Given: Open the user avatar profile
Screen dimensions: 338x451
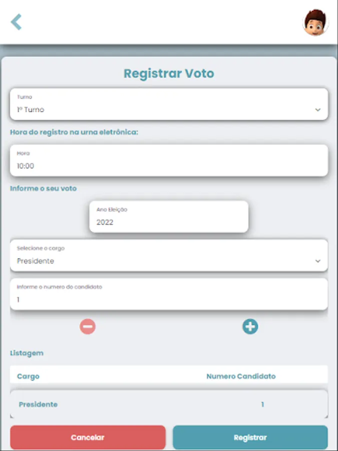Looking at the screenshot, I should 316,23.
